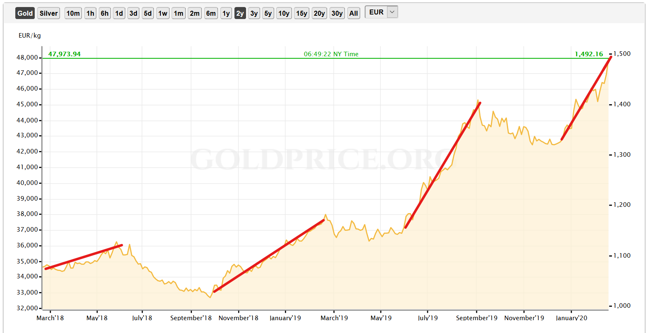View the 10y price history

pos(284,13)
